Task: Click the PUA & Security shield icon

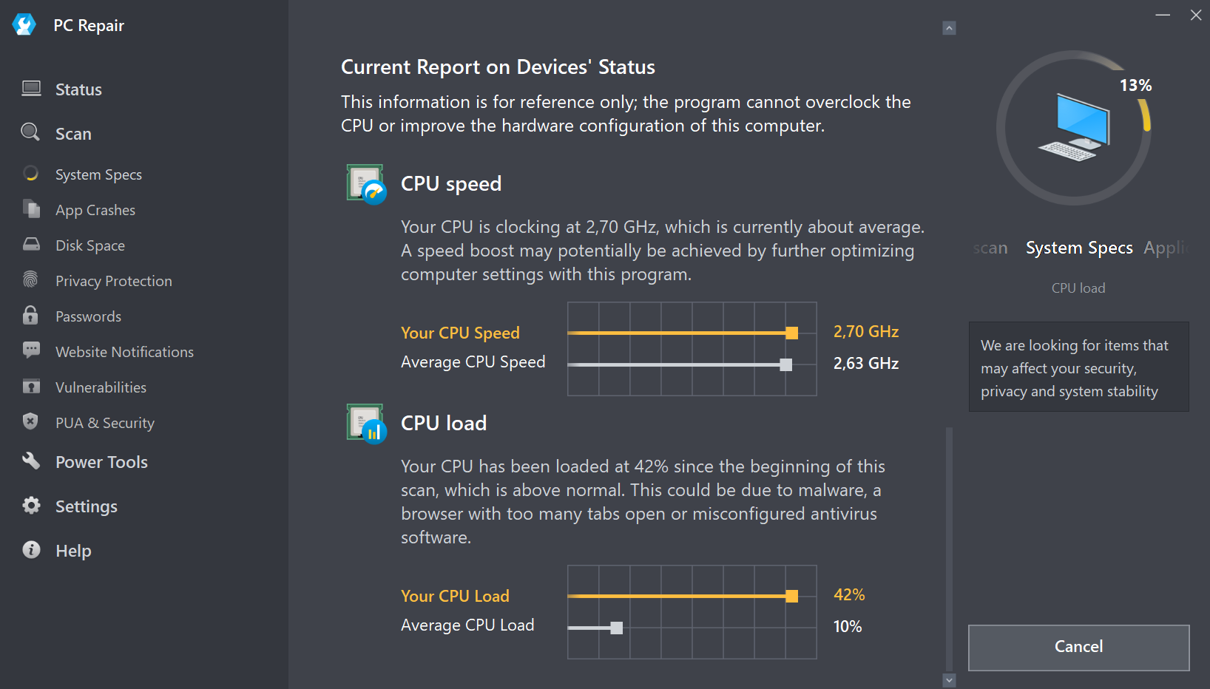Action: [30, 421]
